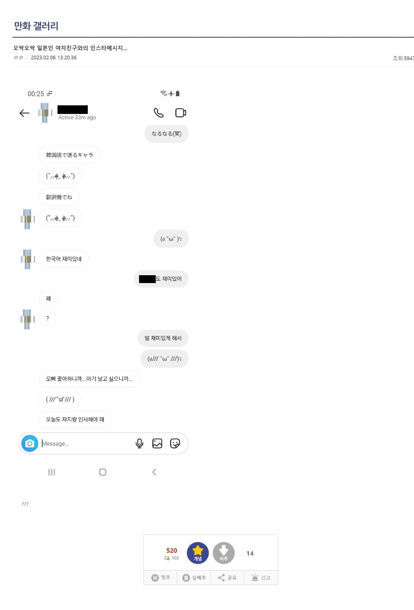Start a video call from chat header
Image resolution: width=414 pixels, height=610 pixels.
[x=180, y=113]
